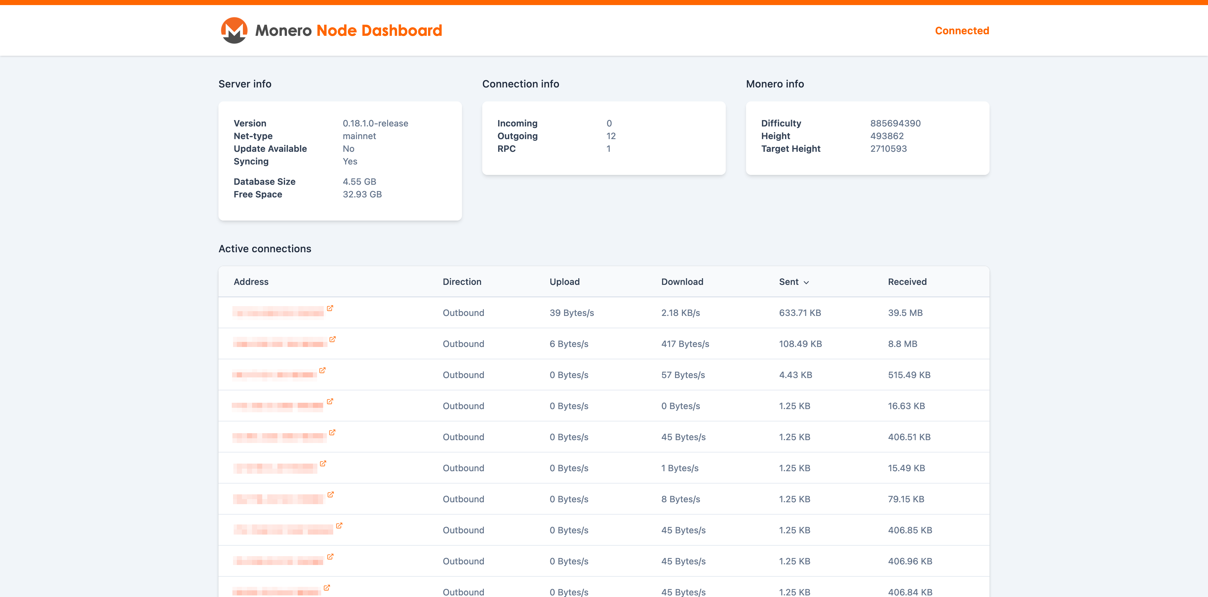The width and height of the screenshot is (1208, 597).
Task: Toggle sort chevron next to Sent
Action: tap(806, 283)
